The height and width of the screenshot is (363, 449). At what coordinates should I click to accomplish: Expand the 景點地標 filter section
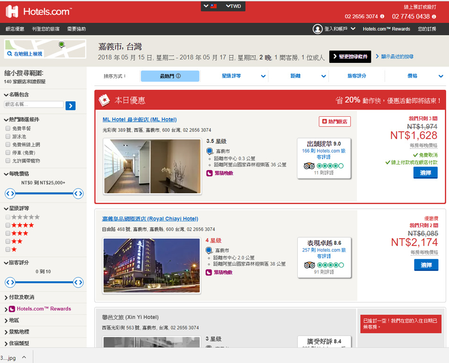pyautogui.click(x=17, y=332)
